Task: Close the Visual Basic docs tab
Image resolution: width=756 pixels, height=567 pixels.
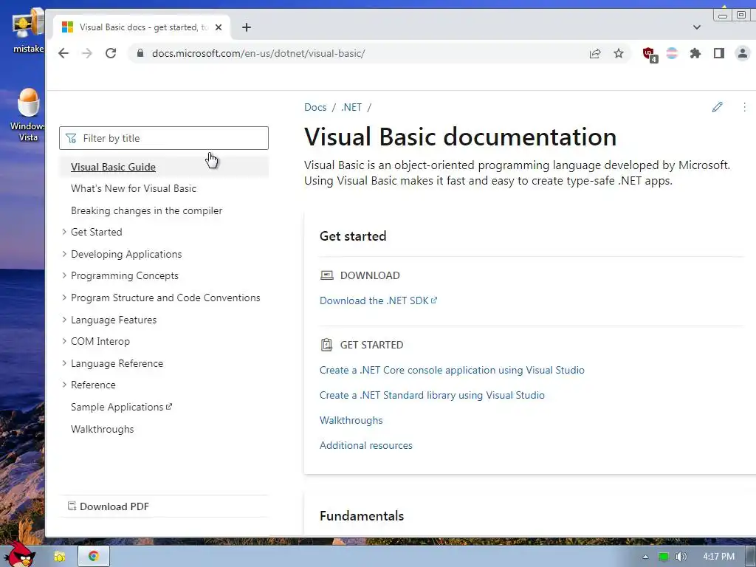Action: coord(219,27)
